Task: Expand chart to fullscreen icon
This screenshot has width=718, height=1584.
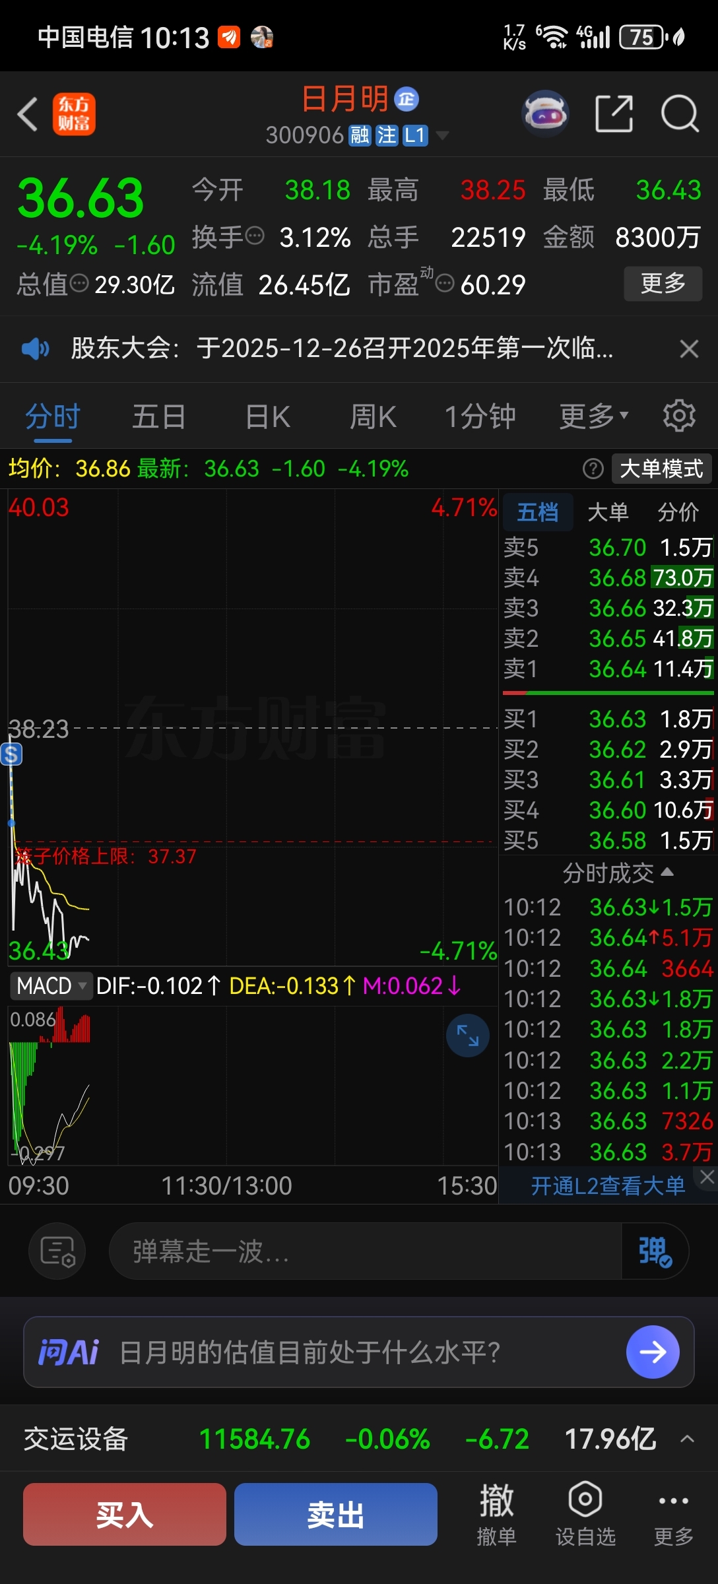Action: point(468,1036)
